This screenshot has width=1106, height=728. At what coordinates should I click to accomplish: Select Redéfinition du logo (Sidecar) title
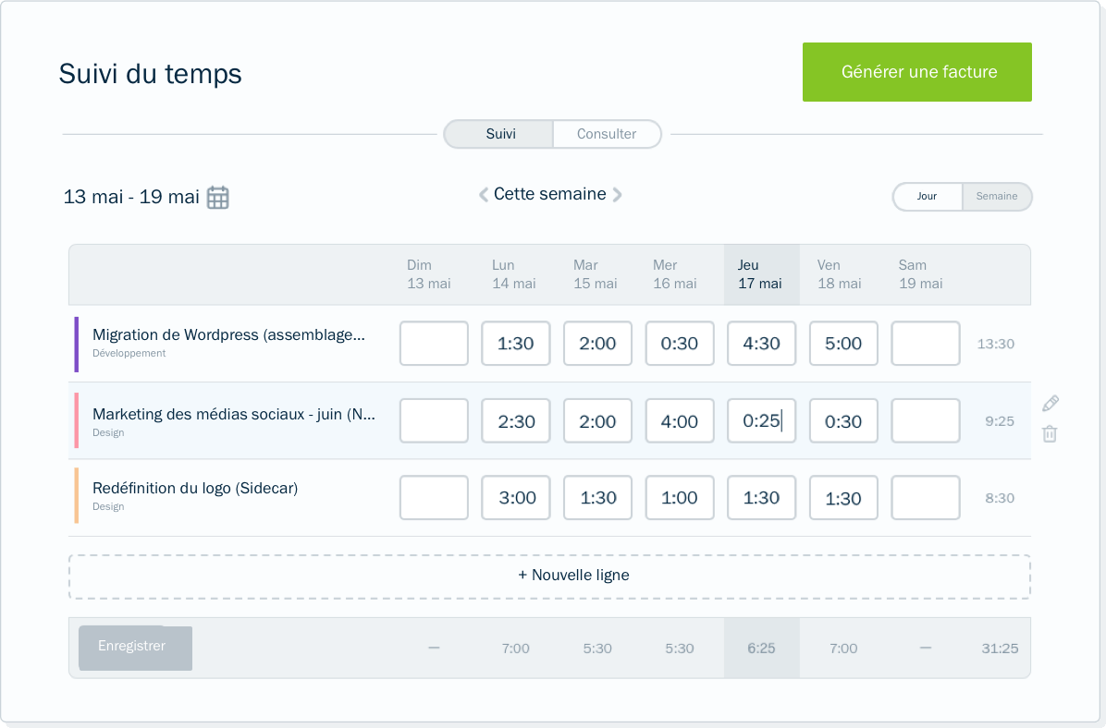click(195, 489)
